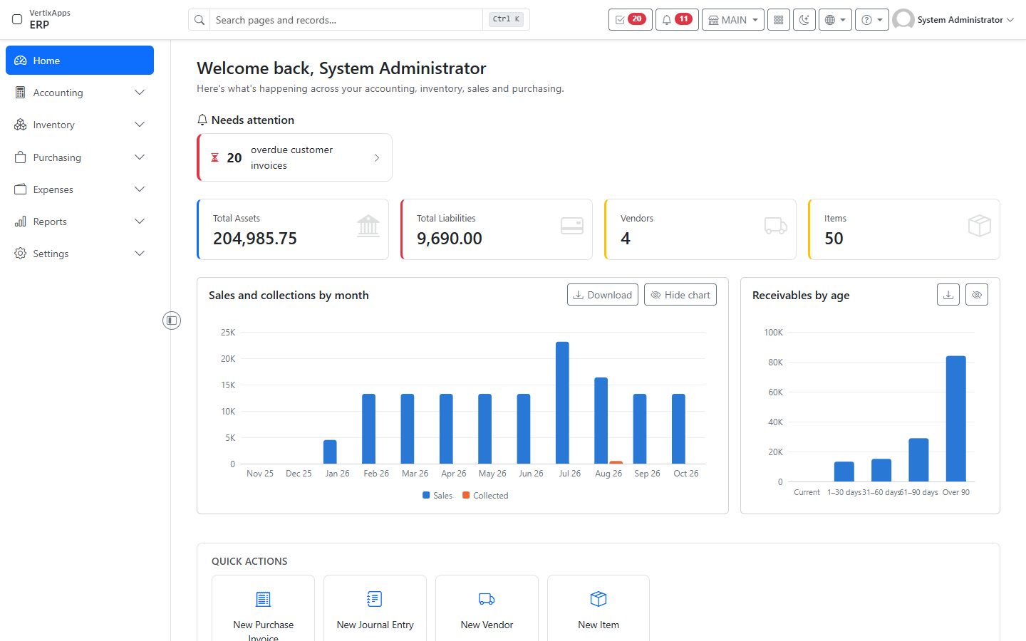Click the search pages and records field
Image resolution: width=1026 pixels, height=641 pixels.
pos(346,20)
